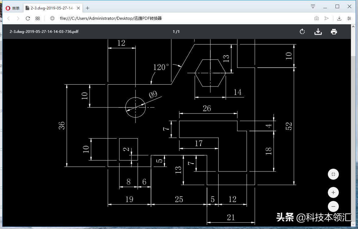Click the 14 hexagon width dimension

pos(237,92)
